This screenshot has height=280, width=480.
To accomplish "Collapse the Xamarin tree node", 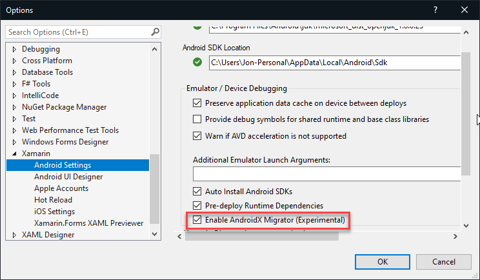I will click(15, 154).
